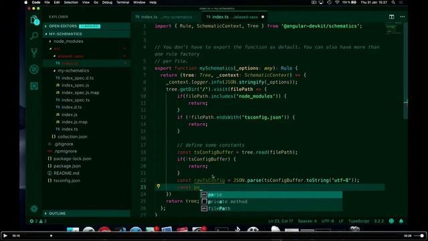Click the TypeScript version 3.2.2 status item

[379, 221]
